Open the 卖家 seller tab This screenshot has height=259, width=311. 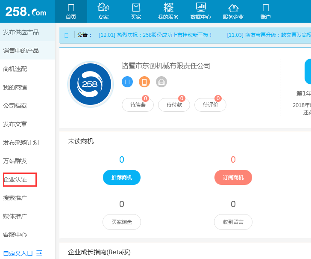pos(103,12)
